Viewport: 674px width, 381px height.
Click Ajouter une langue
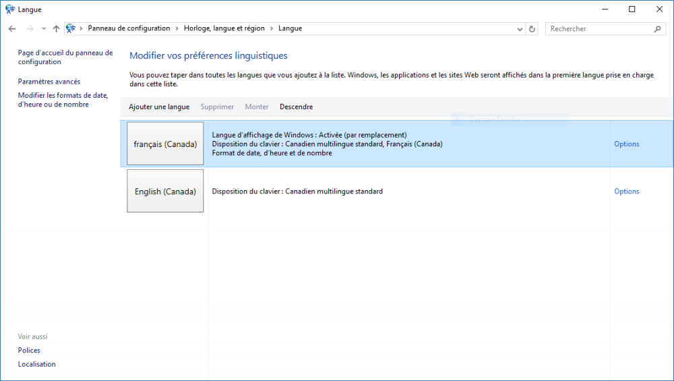(159, 107)
